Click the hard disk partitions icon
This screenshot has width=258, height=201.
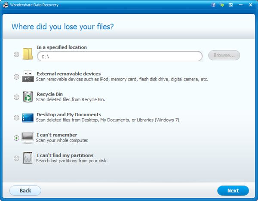[x=28, y=158]
